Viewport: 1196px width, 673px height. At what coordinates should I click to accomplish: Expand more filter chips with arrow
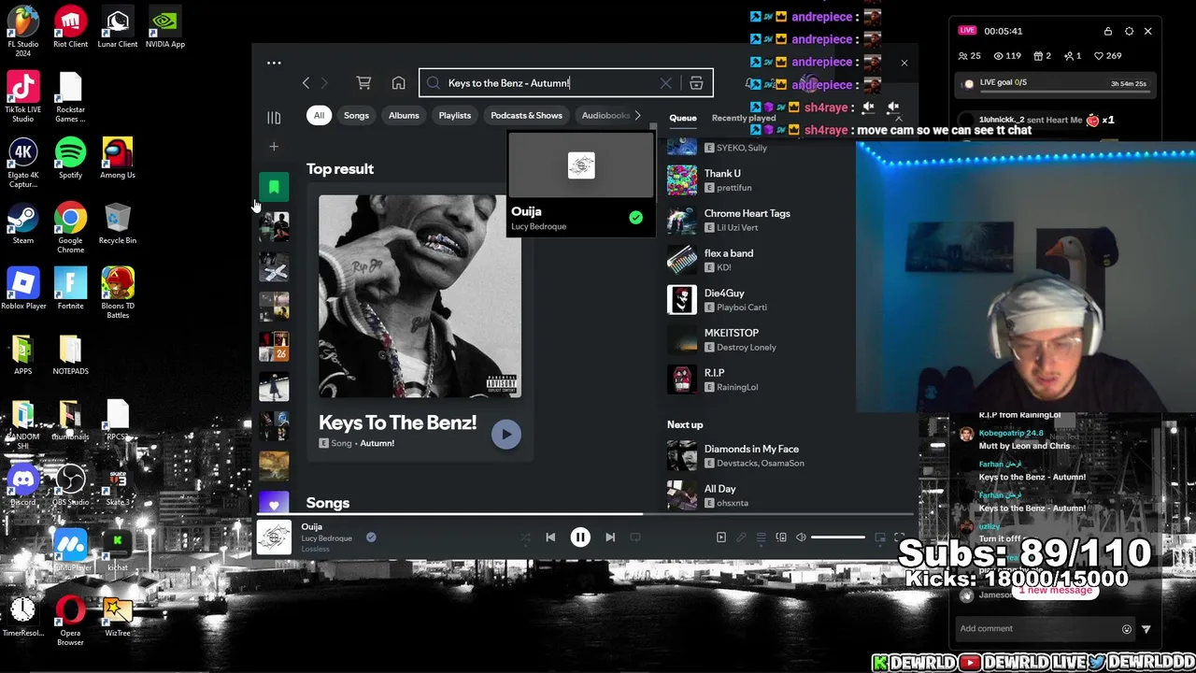pos(638,116)
